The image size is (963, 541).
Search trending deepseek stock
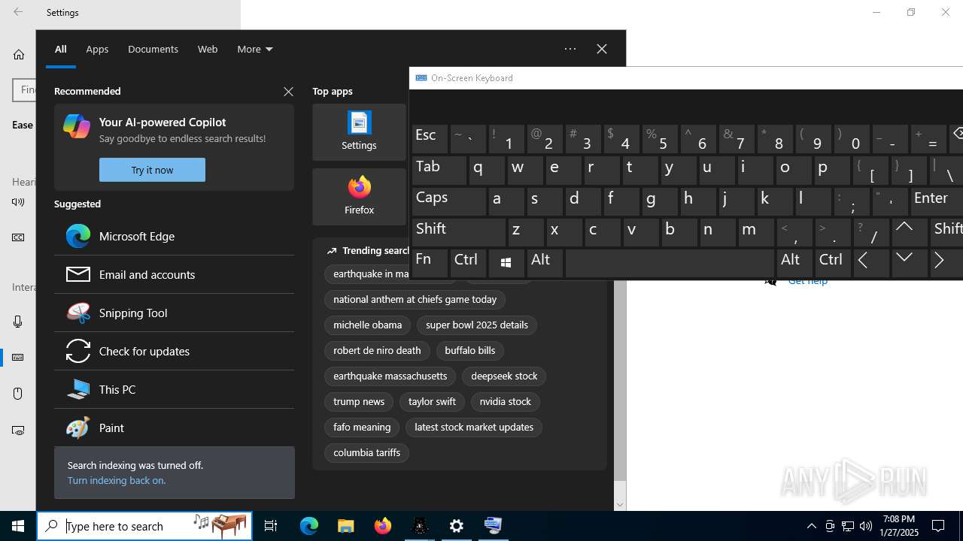[x=504, y=376]
